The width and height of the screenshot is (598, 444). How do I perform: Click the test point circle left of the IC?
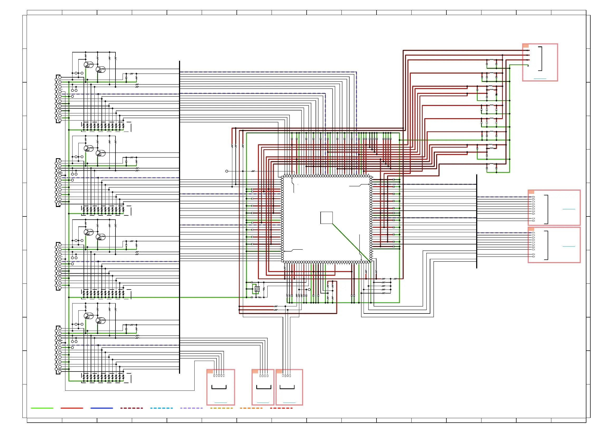tap(226, 171)
